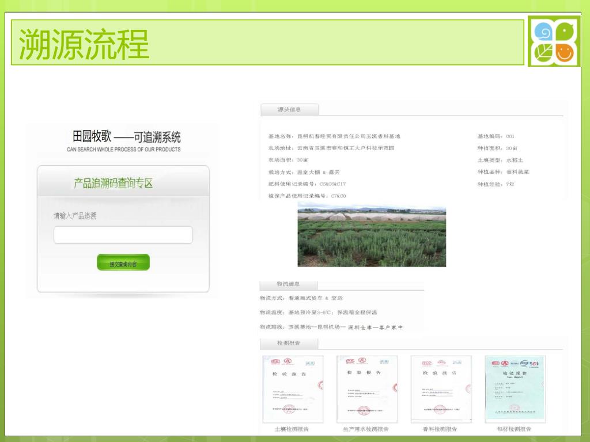Open the 包材检测报告 thumbnail
The image size is (590, 442).
(x=515, y=388)
